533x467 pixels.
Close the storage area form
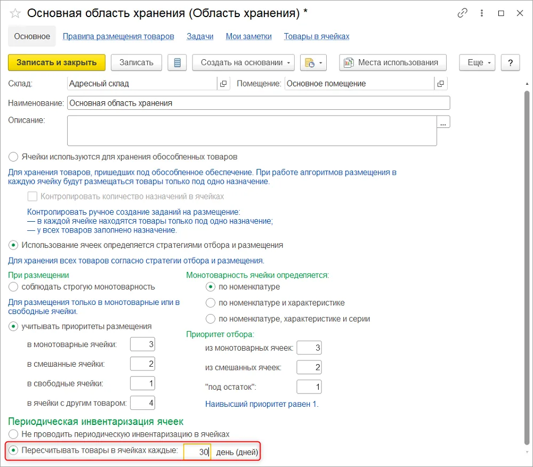[x=520, y=13]
